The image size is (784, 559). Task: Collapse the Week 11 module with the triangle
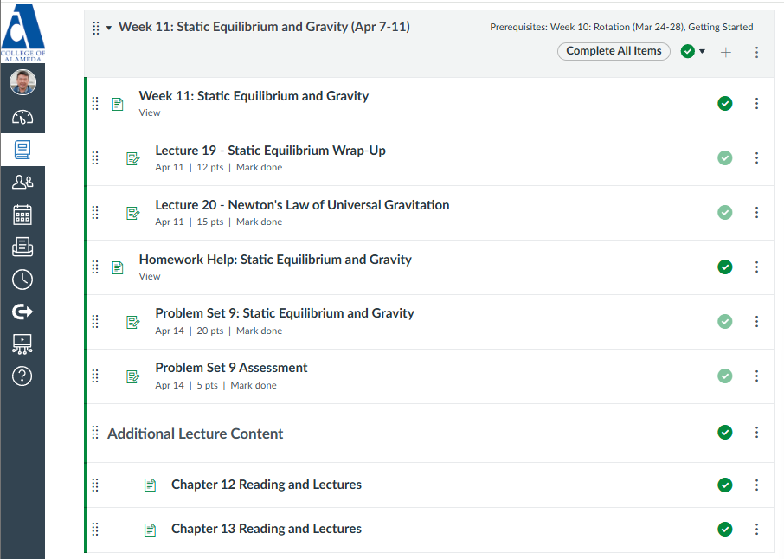(x=109, y=28)
